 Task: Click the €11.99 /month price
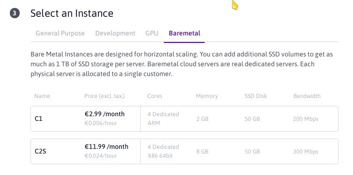coord(106,147)
